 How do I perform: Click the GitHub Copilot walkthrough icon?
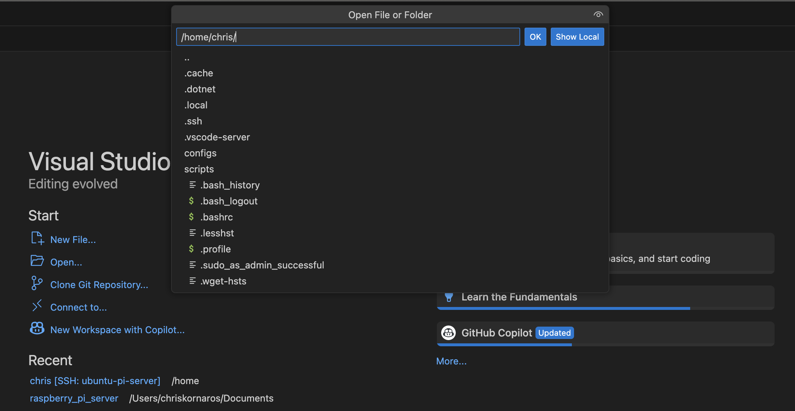coord(448,333)
